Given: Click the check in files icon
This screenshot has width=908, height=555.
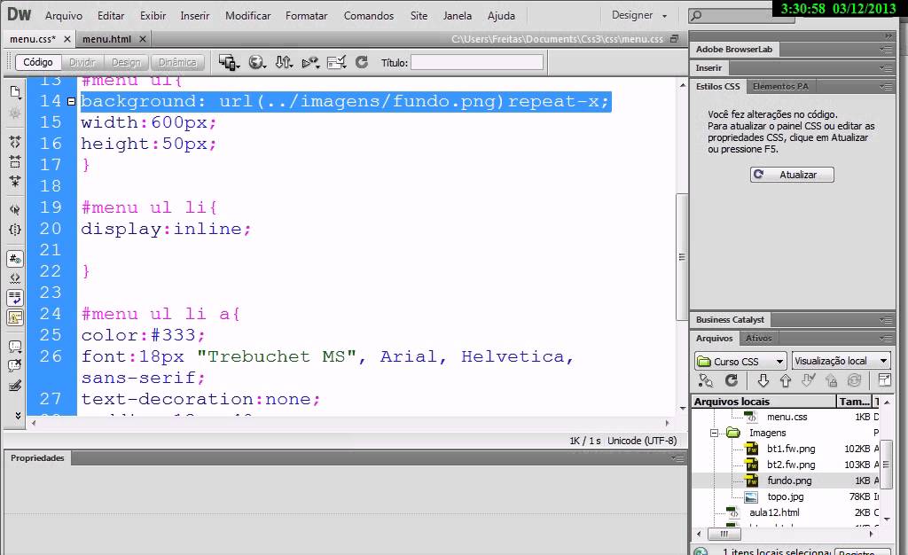Looking at the screenshot, I should [831, 380].
